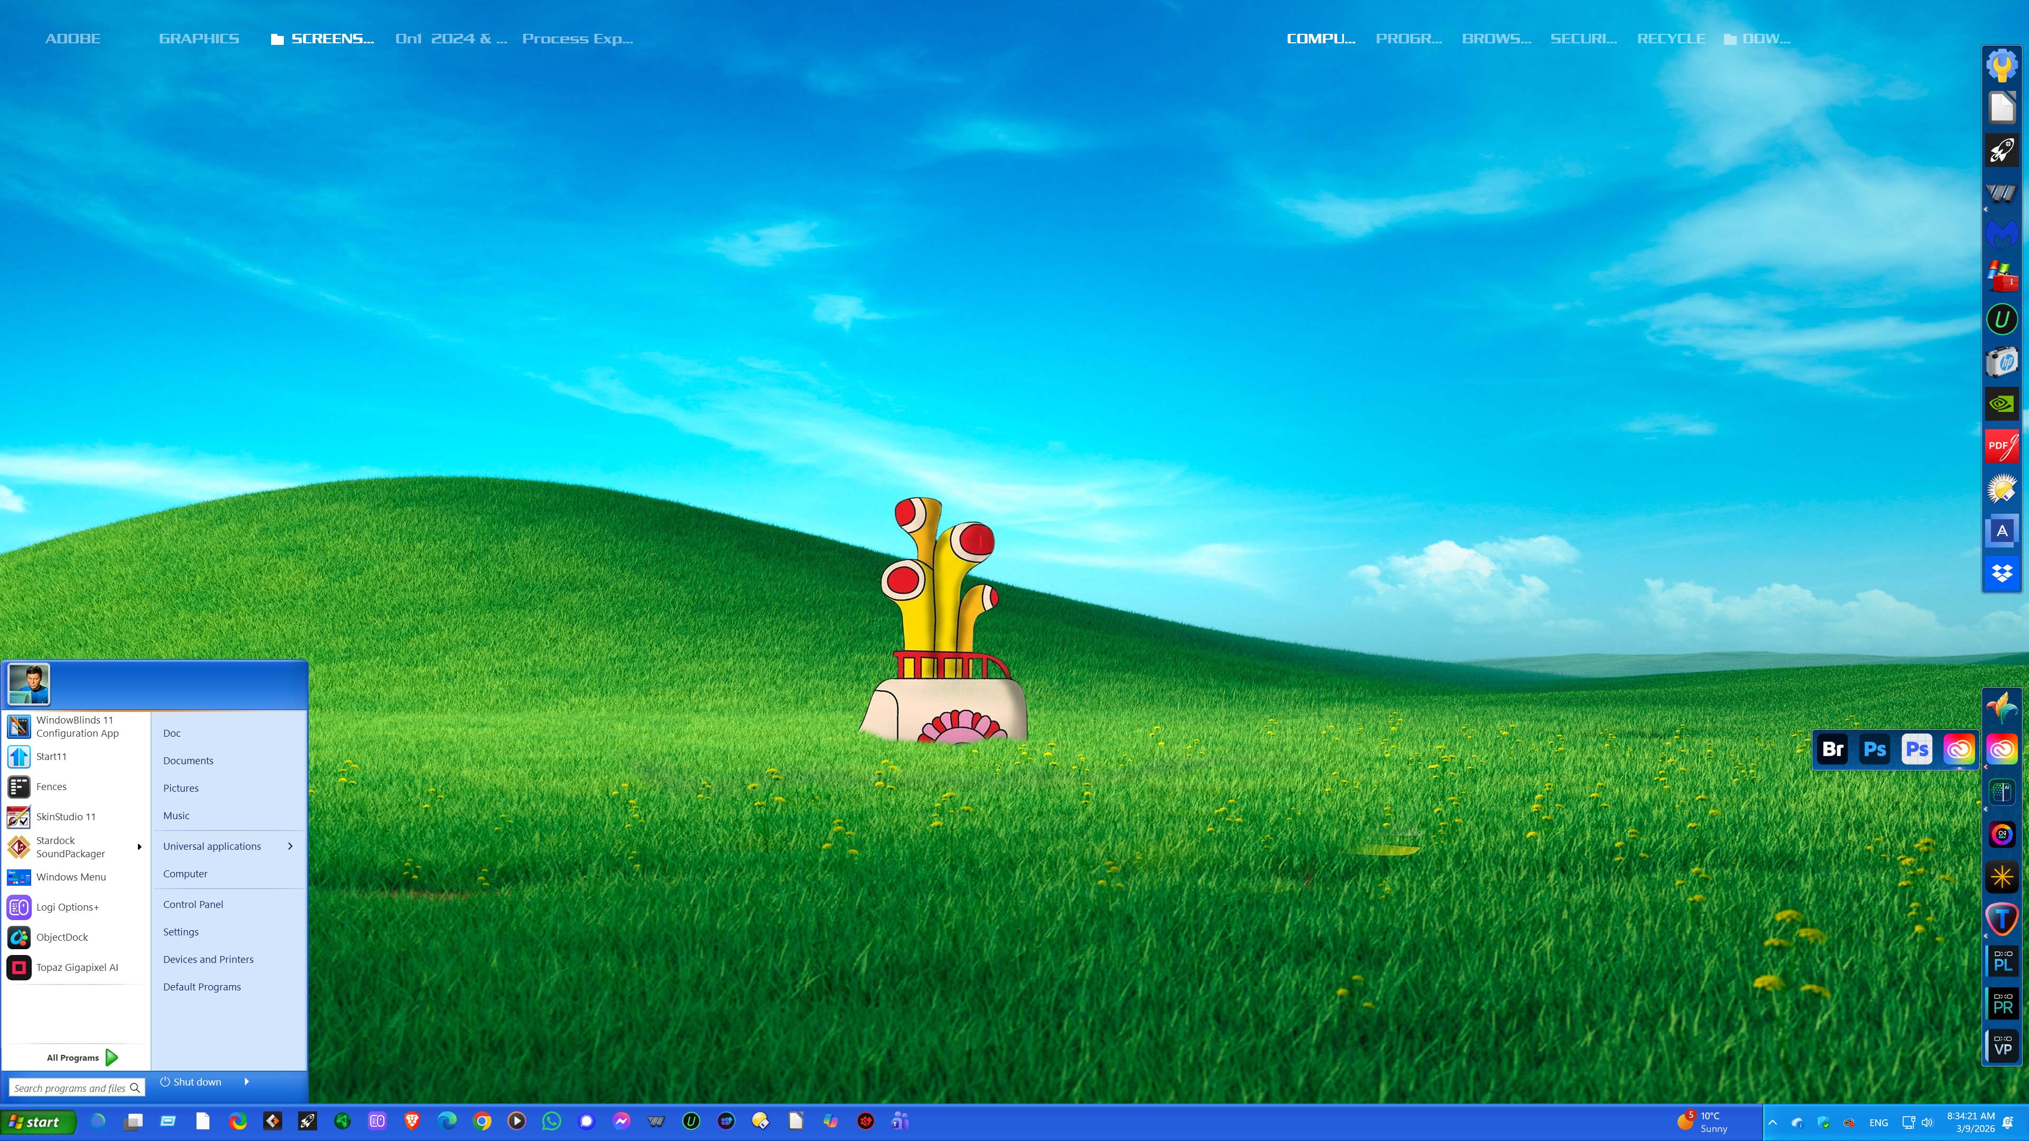Expand Universal applications submenu
2029x1141 pixels.
pyautogui.click(x=290, y=846)
